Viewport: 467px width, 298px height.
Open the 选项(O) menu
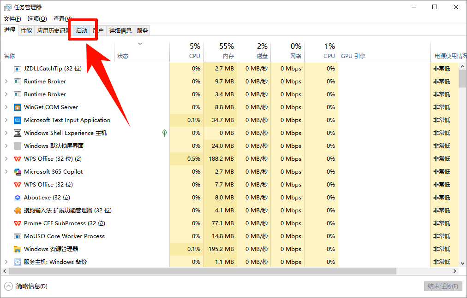click(37, 19)
